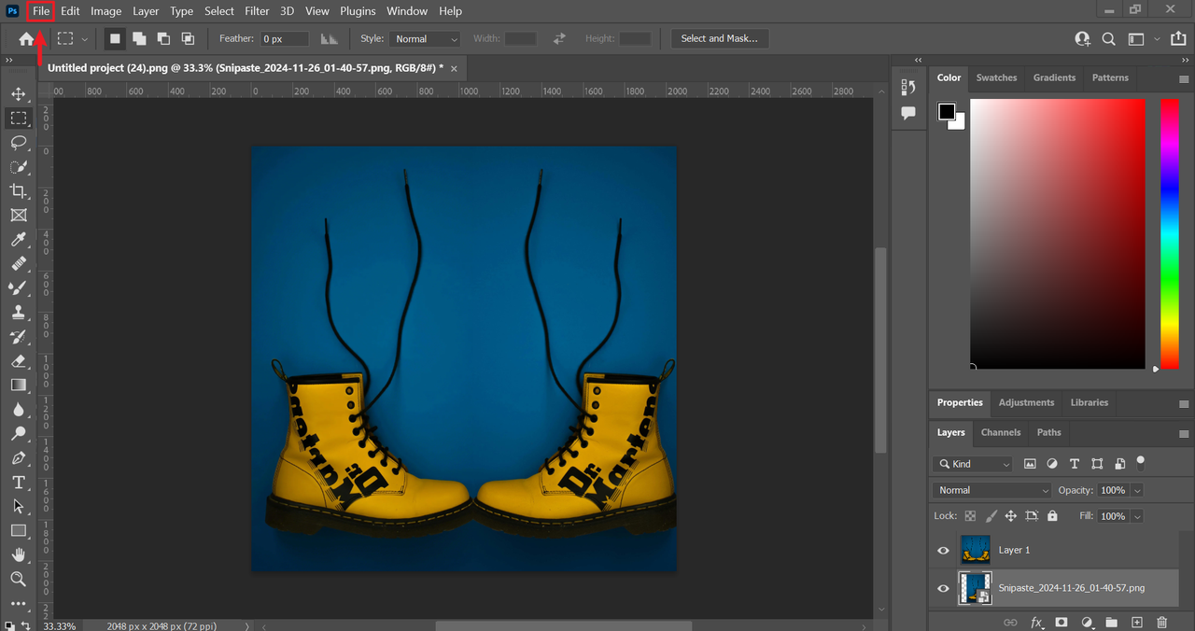Go to the Home screen icon

click(x=27, y=38)
